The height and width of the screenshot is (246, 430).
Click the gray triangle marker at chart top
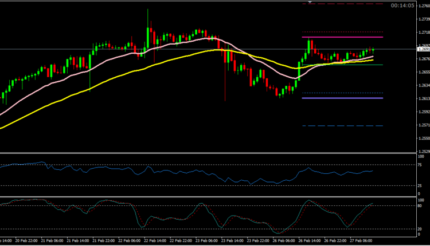coord(310,2)
